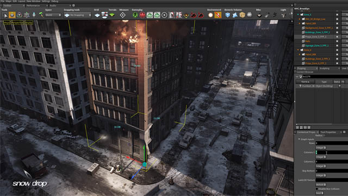348x196 pixels.
Task: Click the Light tool icon
Action: pyautogui.click(x=283, y=15)
